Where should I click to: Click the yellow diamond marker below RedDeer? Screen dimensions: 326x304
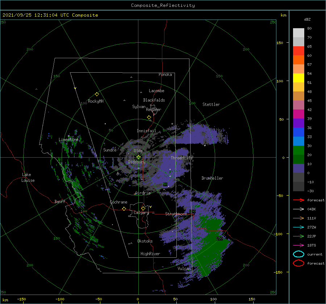[149, 117]
